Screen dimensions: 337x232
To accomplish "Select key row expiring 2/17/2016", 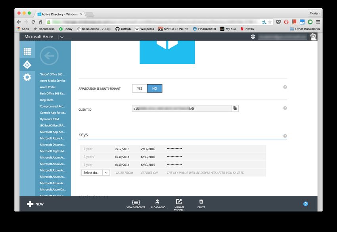I will [x=173, y=149].
